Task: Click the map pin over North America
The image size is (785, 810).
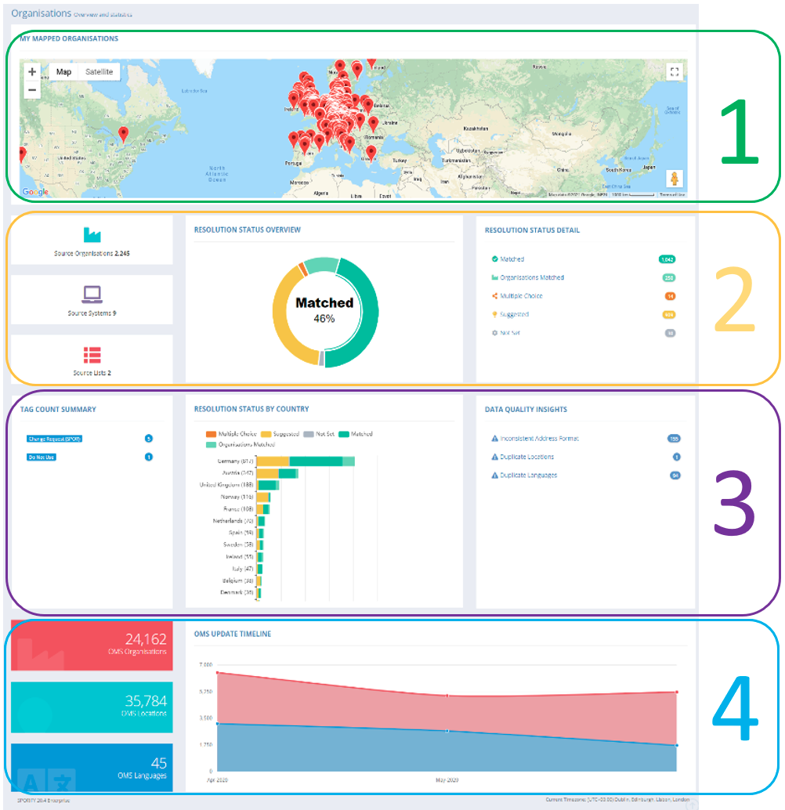Action: (x=123, y=135)
